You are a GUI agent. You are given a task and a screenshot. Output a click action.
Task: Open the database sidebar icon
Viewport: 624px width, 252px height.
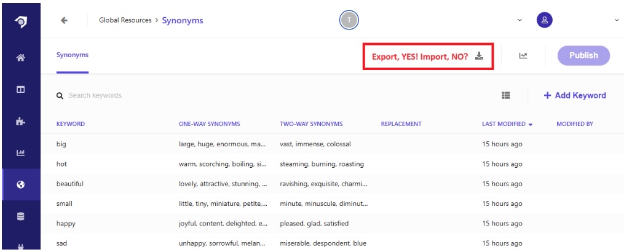click(21, 216)
